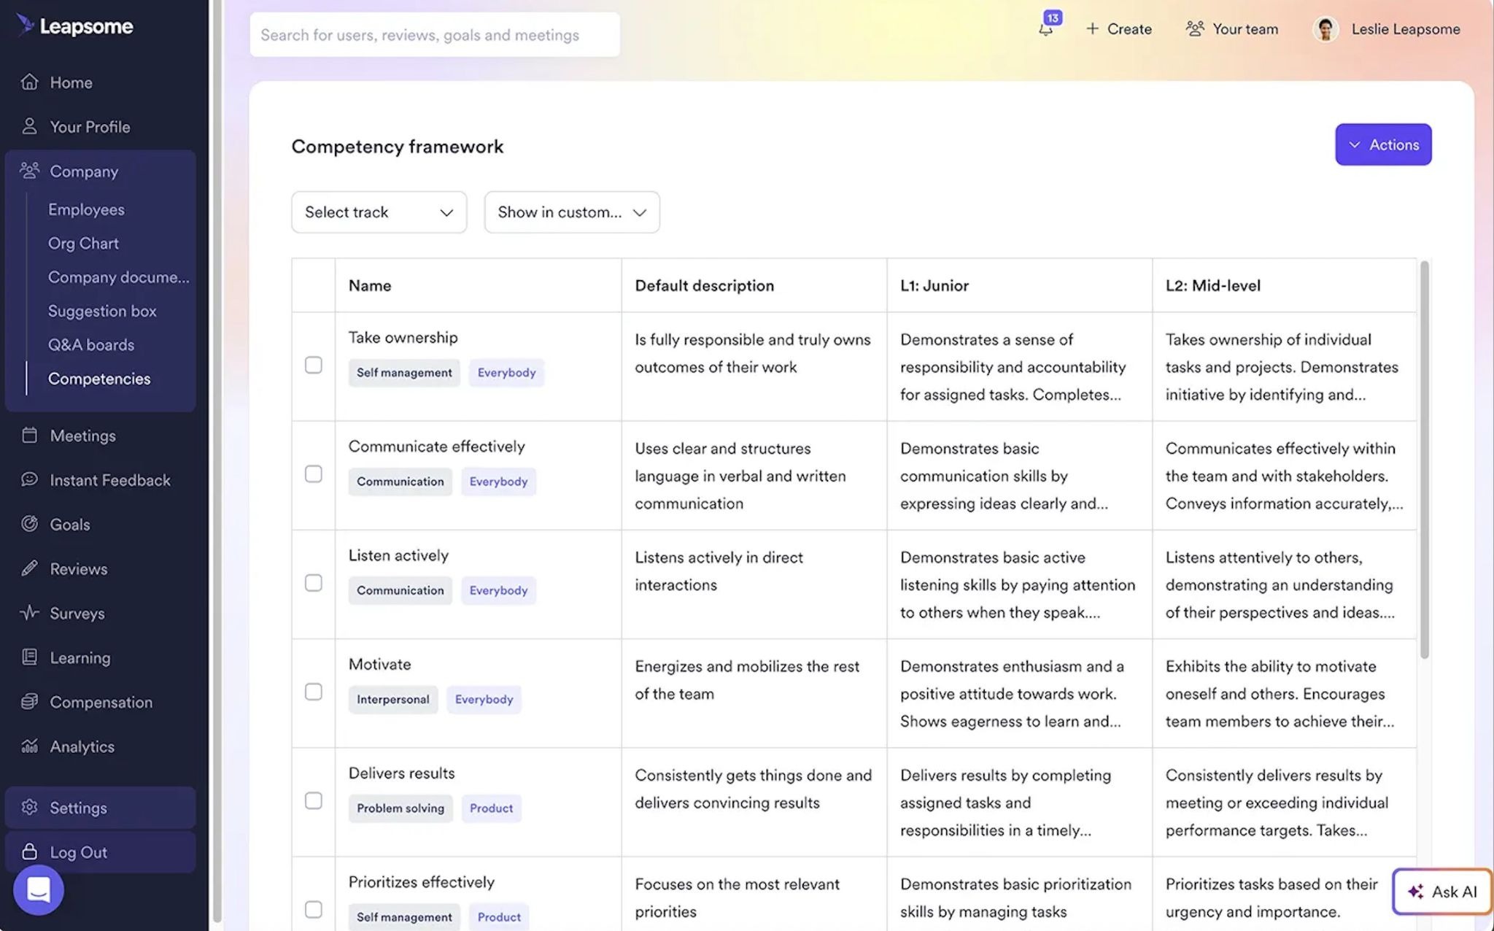This screenshot has width=1494, height=931.
Task: Click the search input field
Action: pyautogui.click(x=435, y=34)
